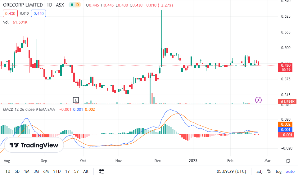Click the earnings E marker
Screen dimensions: 298x175
click(x=76, y=100)
